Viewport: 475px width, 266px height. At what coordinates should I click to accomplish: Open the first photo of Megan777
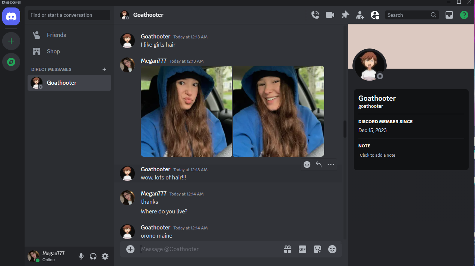point(186,111)
